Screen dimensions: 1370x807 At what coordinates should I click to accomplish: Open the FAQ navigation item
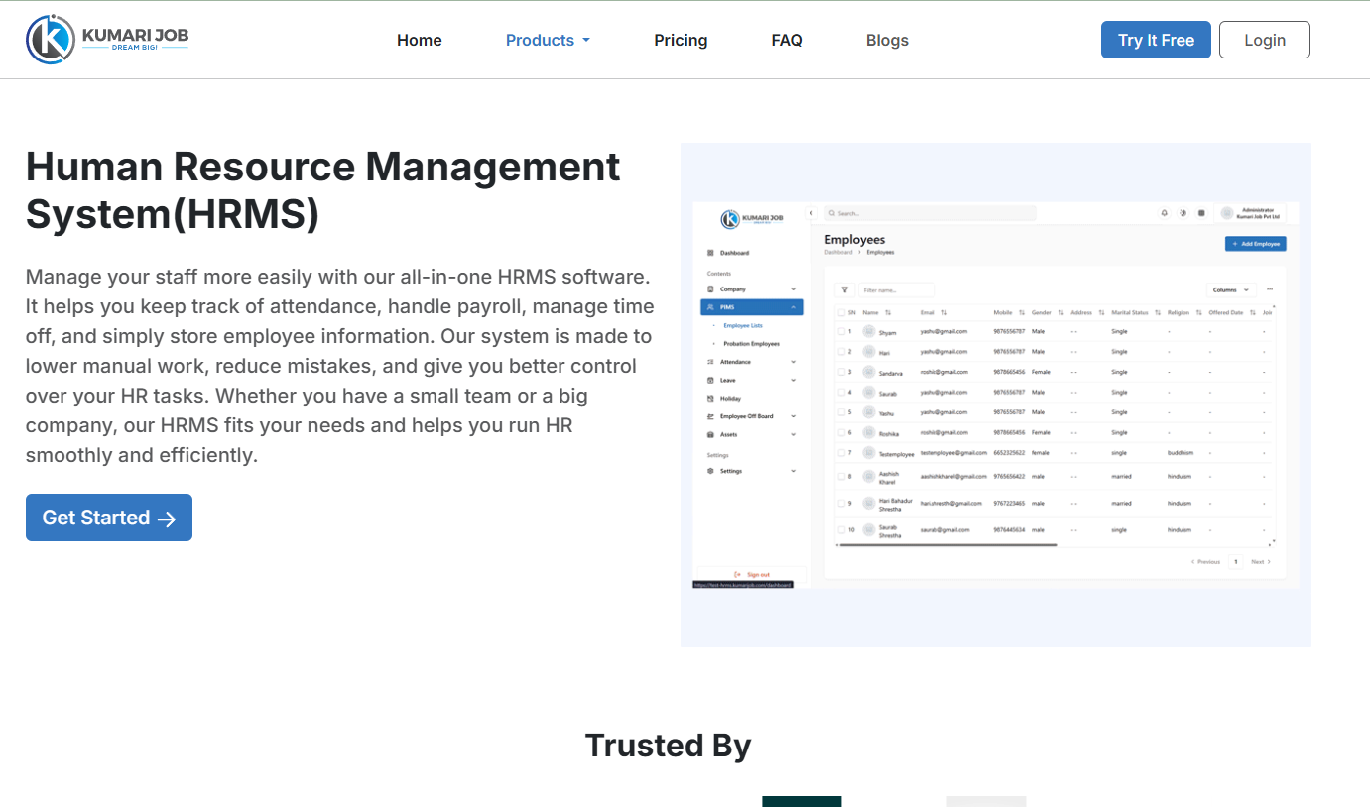tap(787, 40)
